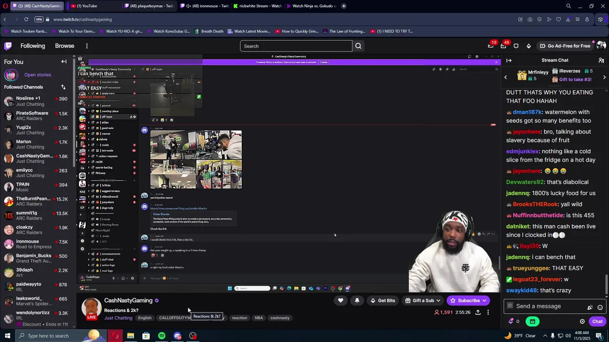Select the English stream tag

[145, 318]
